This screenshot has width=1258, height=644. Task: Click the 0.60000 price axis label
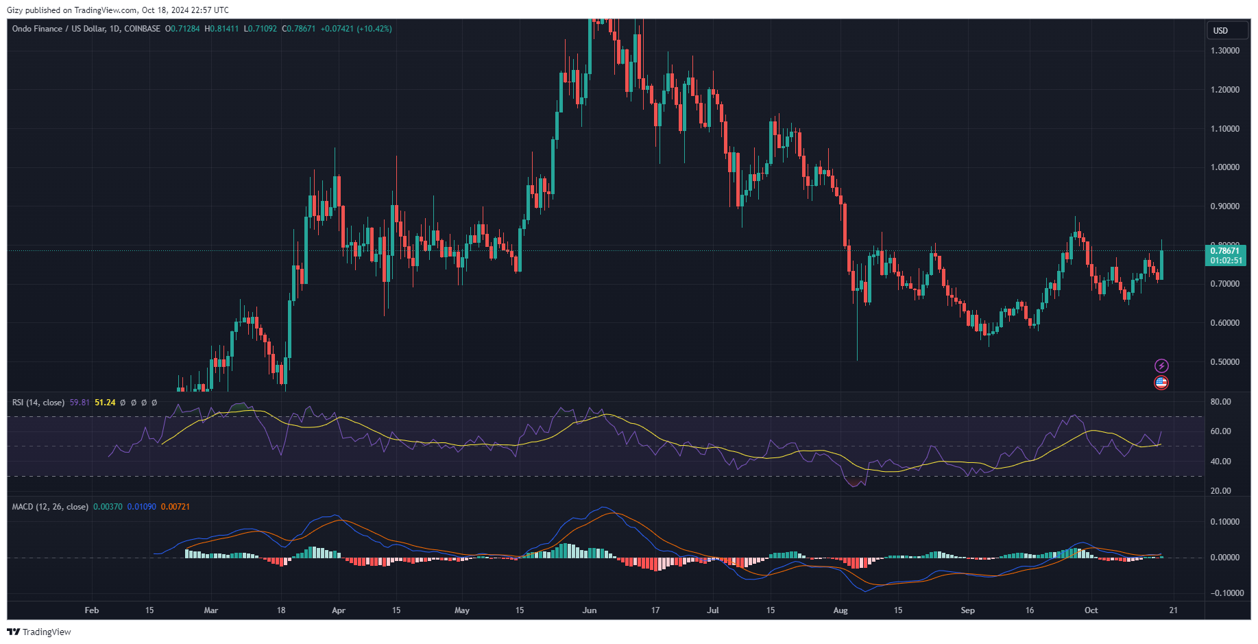(1225, 323)
